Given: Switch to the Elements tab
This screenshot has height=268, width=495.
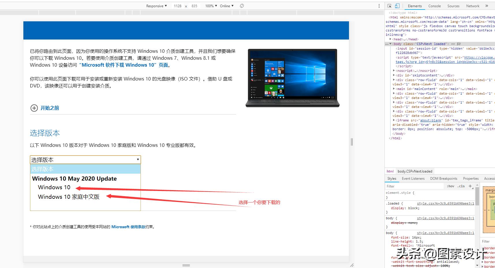Looking at the screenshot, I should click(415, 6).
